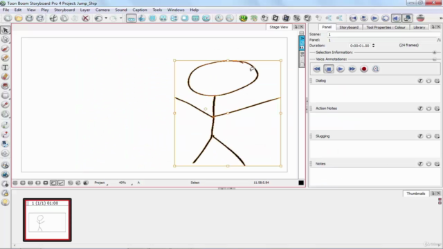Switch to the Library tab

[419, 28]
